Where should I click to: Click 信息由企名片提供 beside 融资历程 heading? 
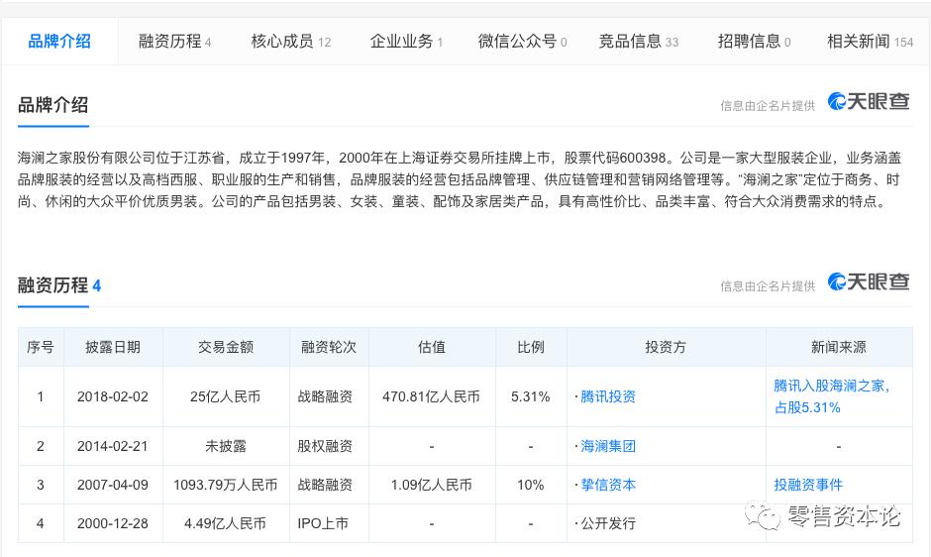click(768, 285)
